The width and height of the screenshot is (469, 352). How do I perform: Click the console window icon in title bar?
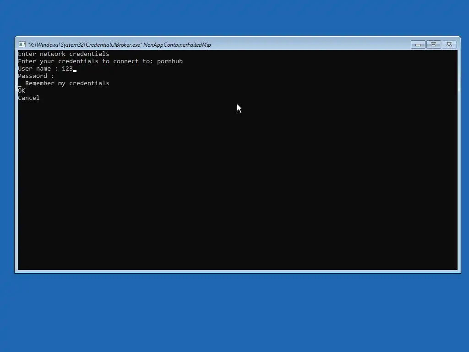tap(22, 44)
